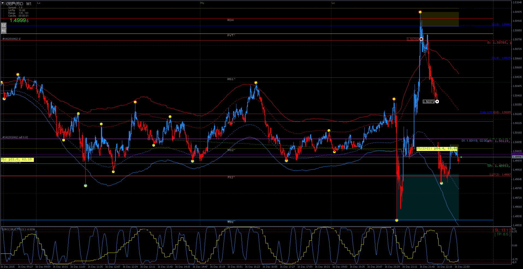This screenshot has height=269, width=523.
Task: Select the swing-low marker at the 1.49595 bottom
Action: 397,220
